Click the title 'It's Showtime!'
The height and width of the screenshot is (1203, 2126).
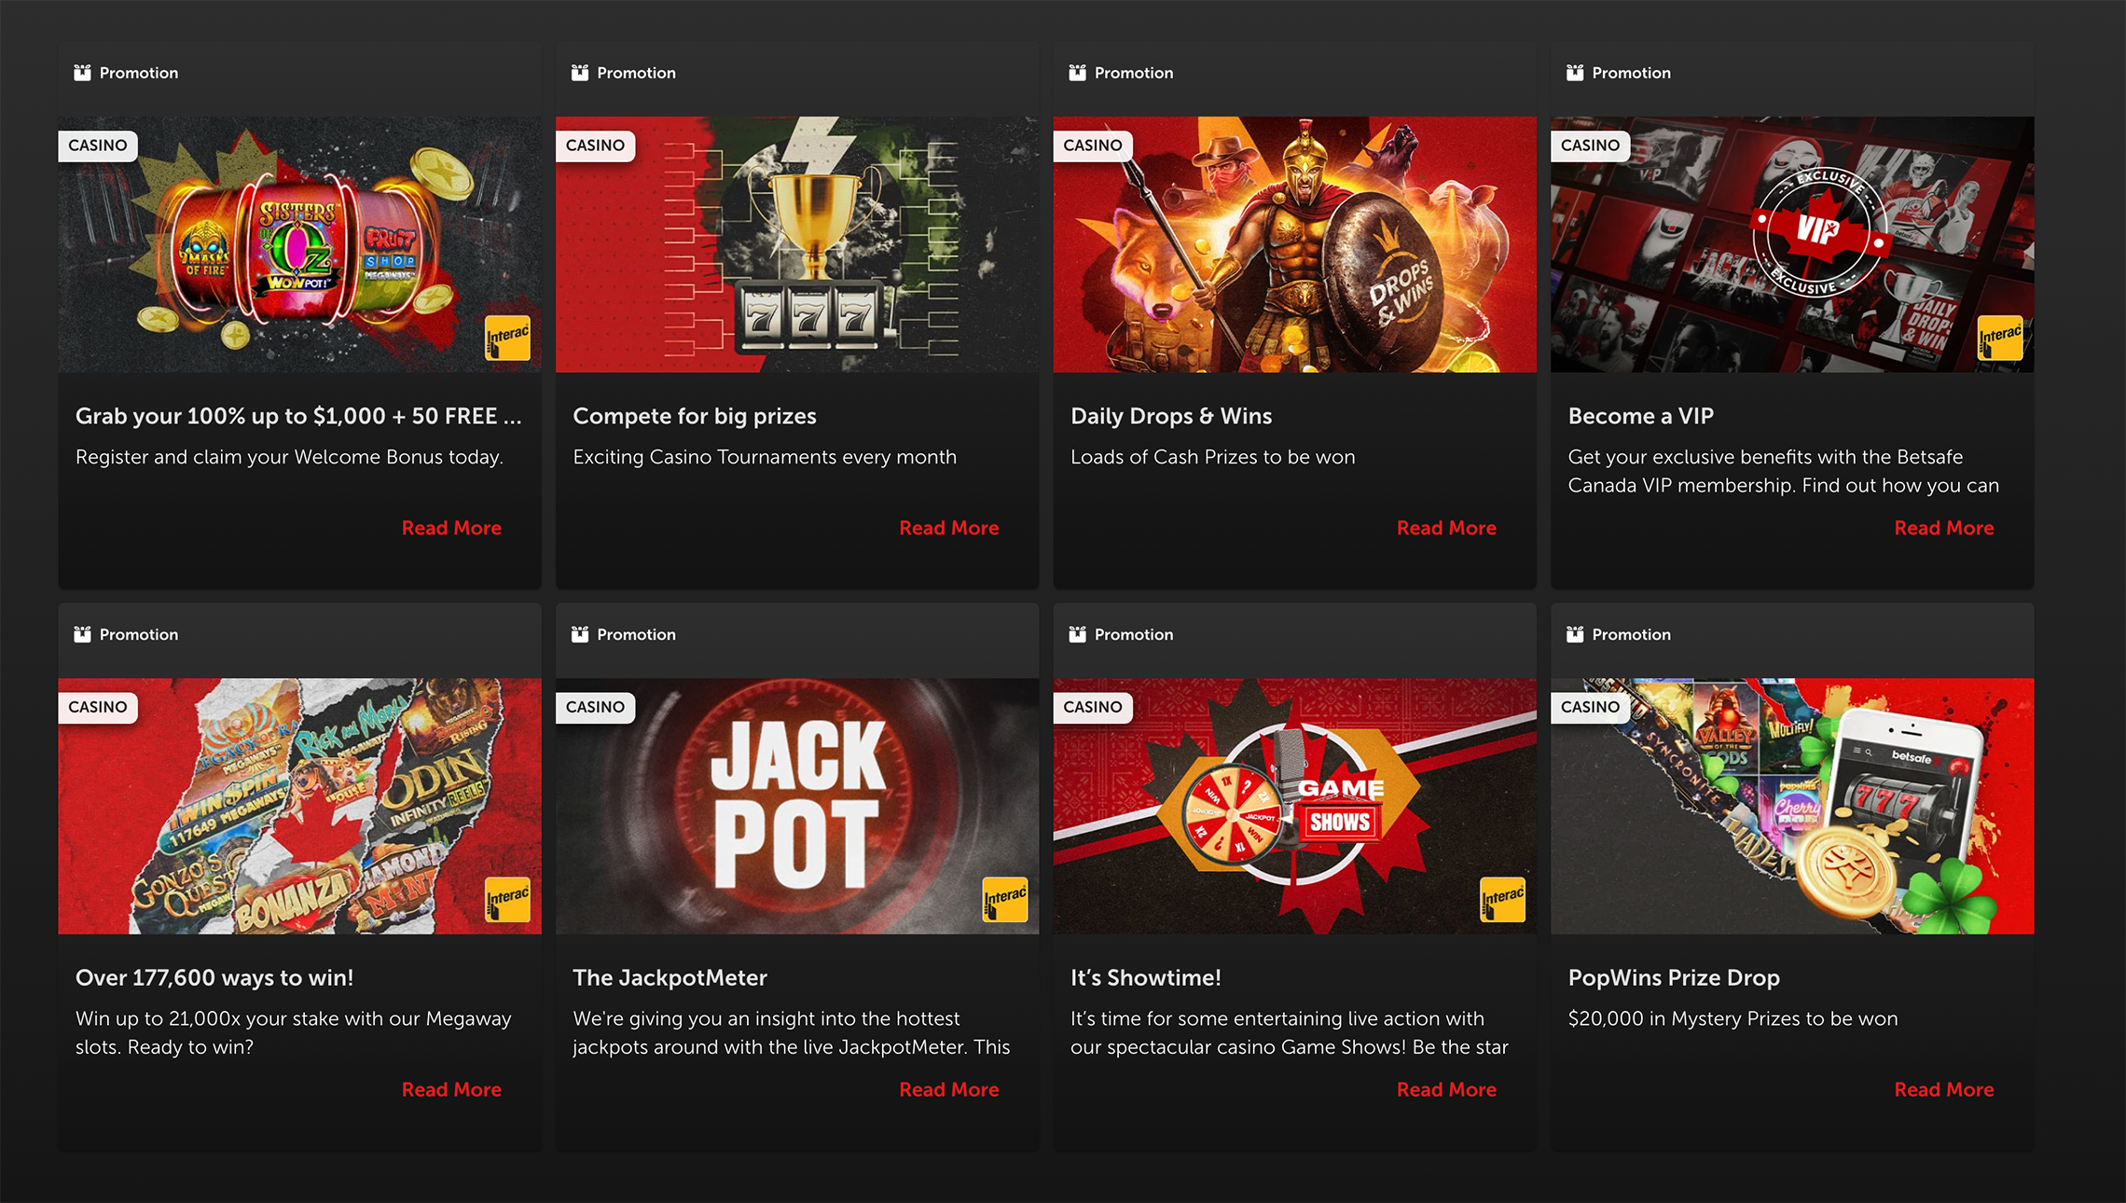tap(1146, 977)
